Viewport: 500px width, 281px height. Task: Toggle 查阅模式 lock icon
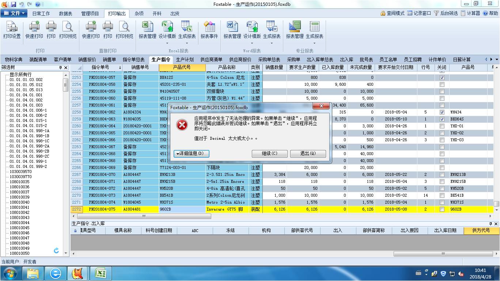coord(392,13)
